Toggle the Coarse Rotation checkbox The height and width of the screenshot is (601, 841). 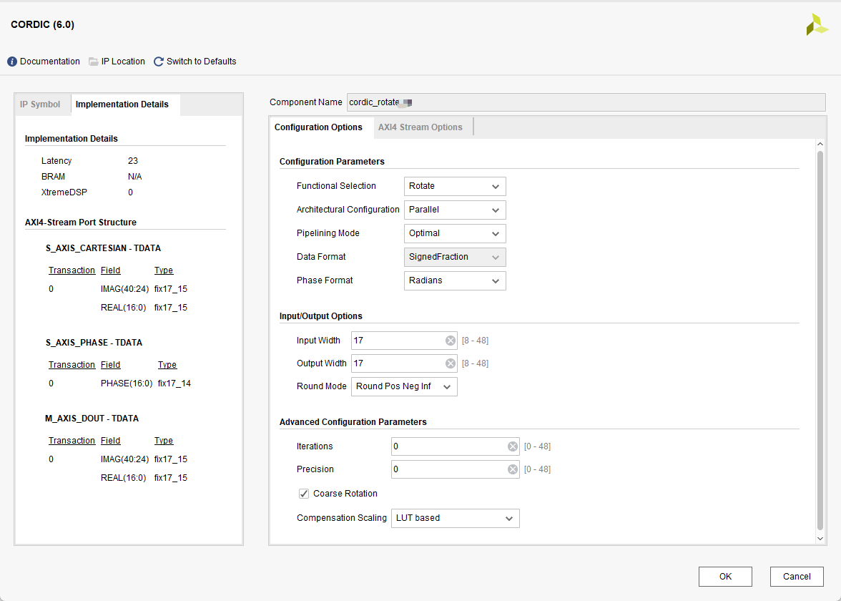click(304, 494)
